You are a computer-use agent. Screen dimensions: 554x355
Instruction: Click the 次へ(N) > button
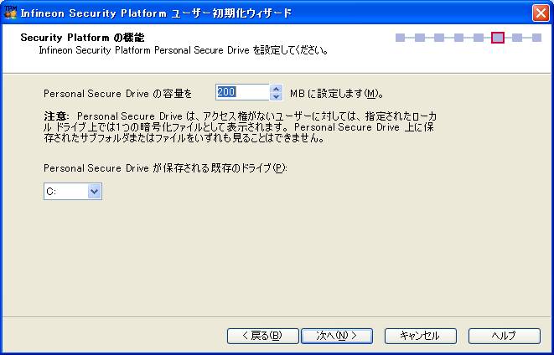(337, 336)
